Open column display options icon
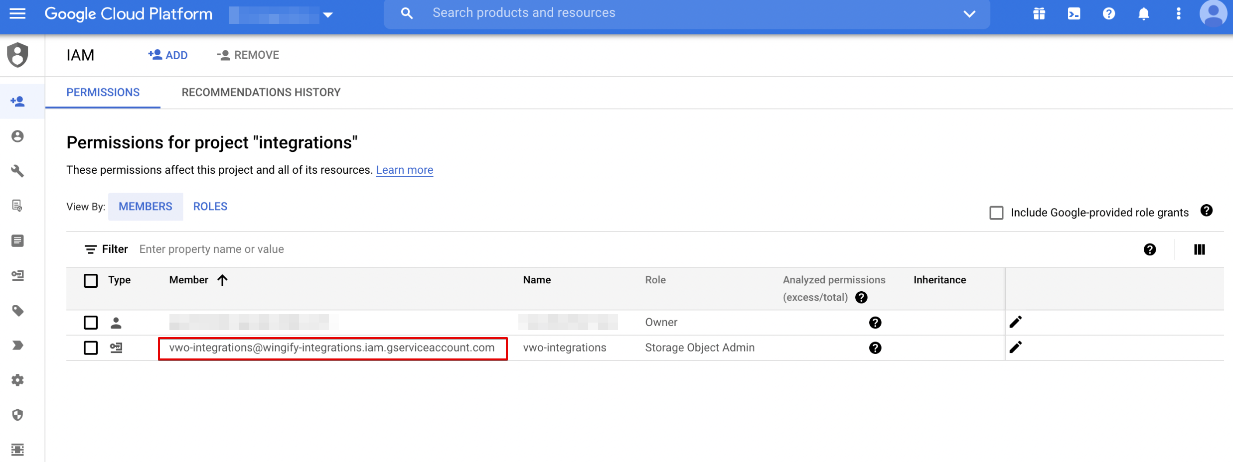Viewport: 1233px width, 462px height. (1200, 249)
